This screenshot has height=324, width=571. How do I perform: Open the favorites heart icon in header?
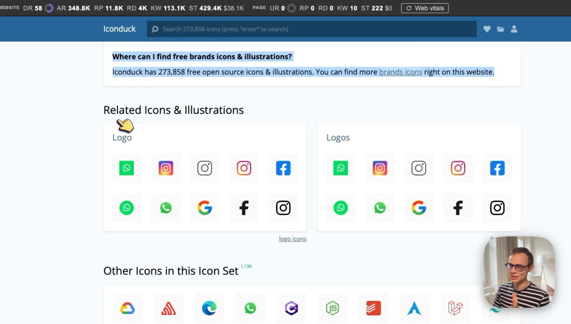tap(487, 29)
